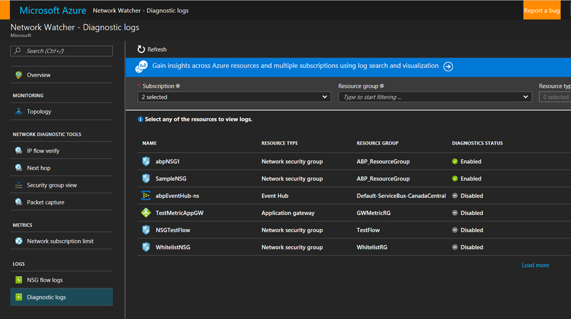Image resolution: width=571 pixels, height=319 pixels.
Task: Click the Refresh button label
Action: point(157,50)
